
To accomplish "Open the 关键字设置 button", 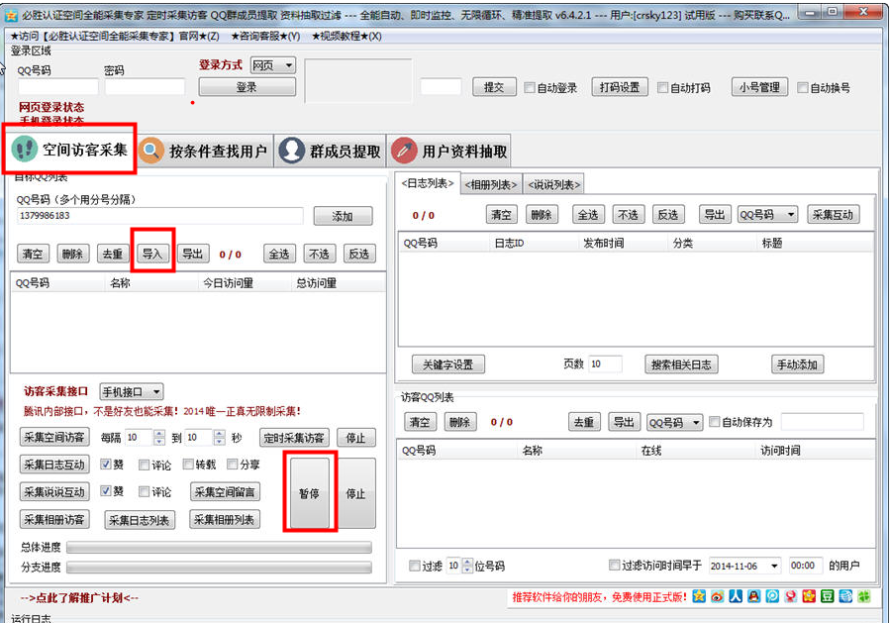I will click(x=448, y=364).
